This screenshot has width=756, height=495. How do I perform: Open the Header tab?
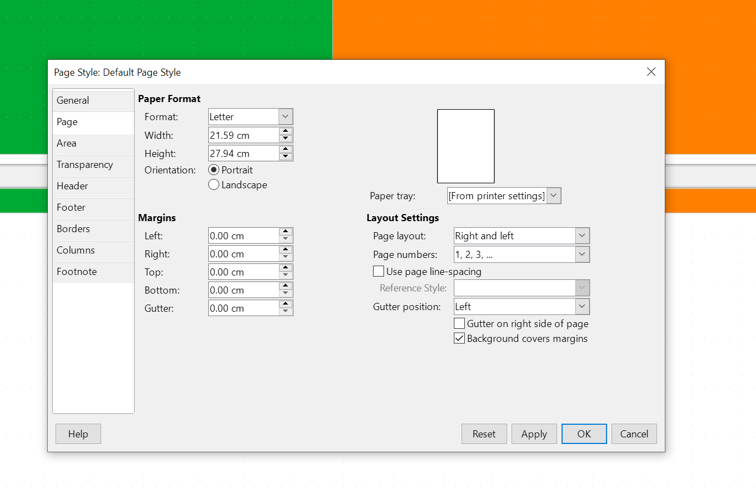(x=72, y=186)
